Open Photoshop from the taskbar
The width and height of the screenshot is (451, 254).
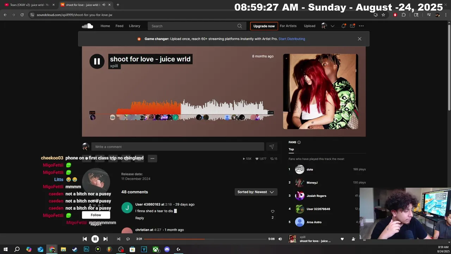click(86, 249)
